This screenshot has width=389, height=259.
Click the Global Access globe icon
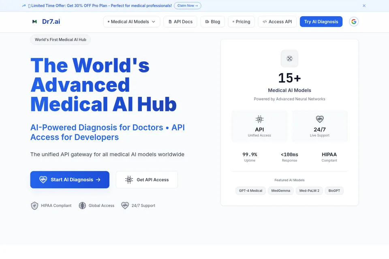[x=82, y=206]
